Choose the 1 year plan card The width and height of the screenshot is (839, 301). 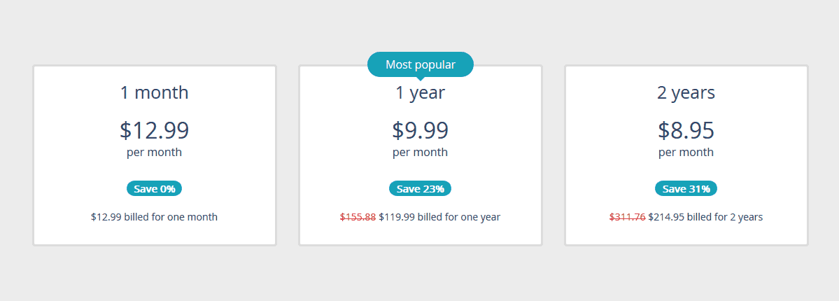tap(421, 155)
